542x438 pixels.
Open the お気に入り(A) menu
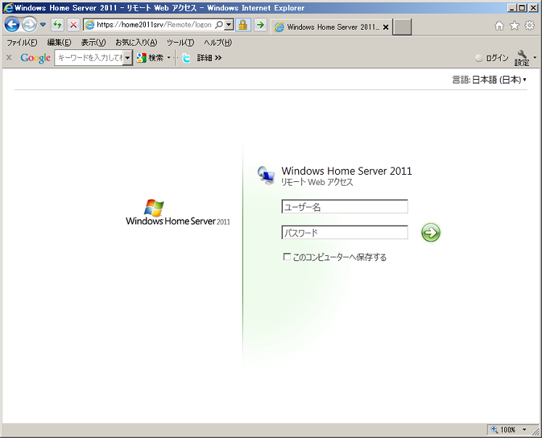point(136,43)
